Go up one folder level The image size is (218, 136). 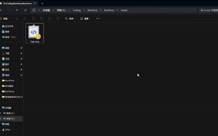[x=17, y=10]
